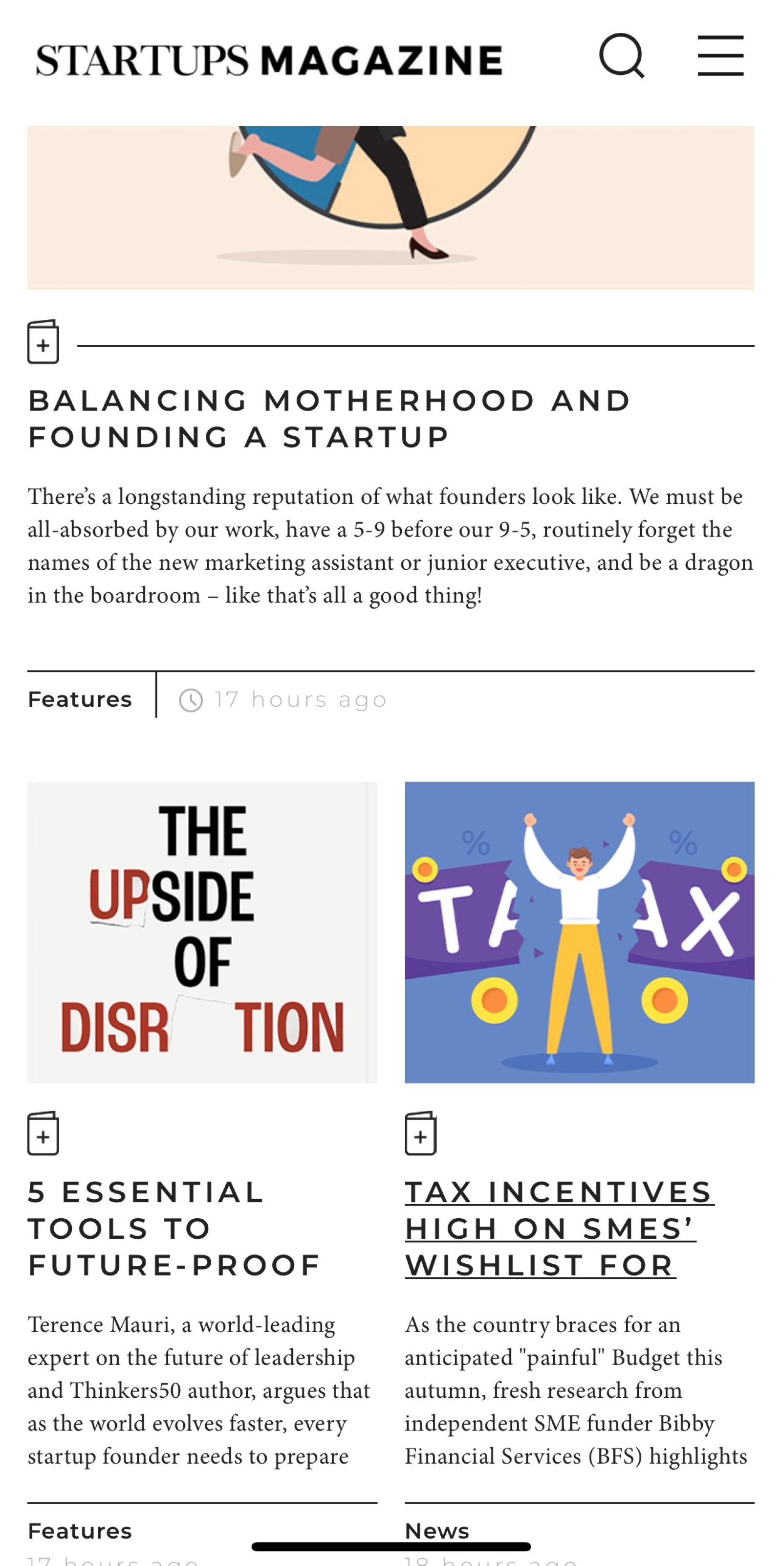
Task: Tap bookmark icon above Tax Incentives headline
Action: point(420,1133)
